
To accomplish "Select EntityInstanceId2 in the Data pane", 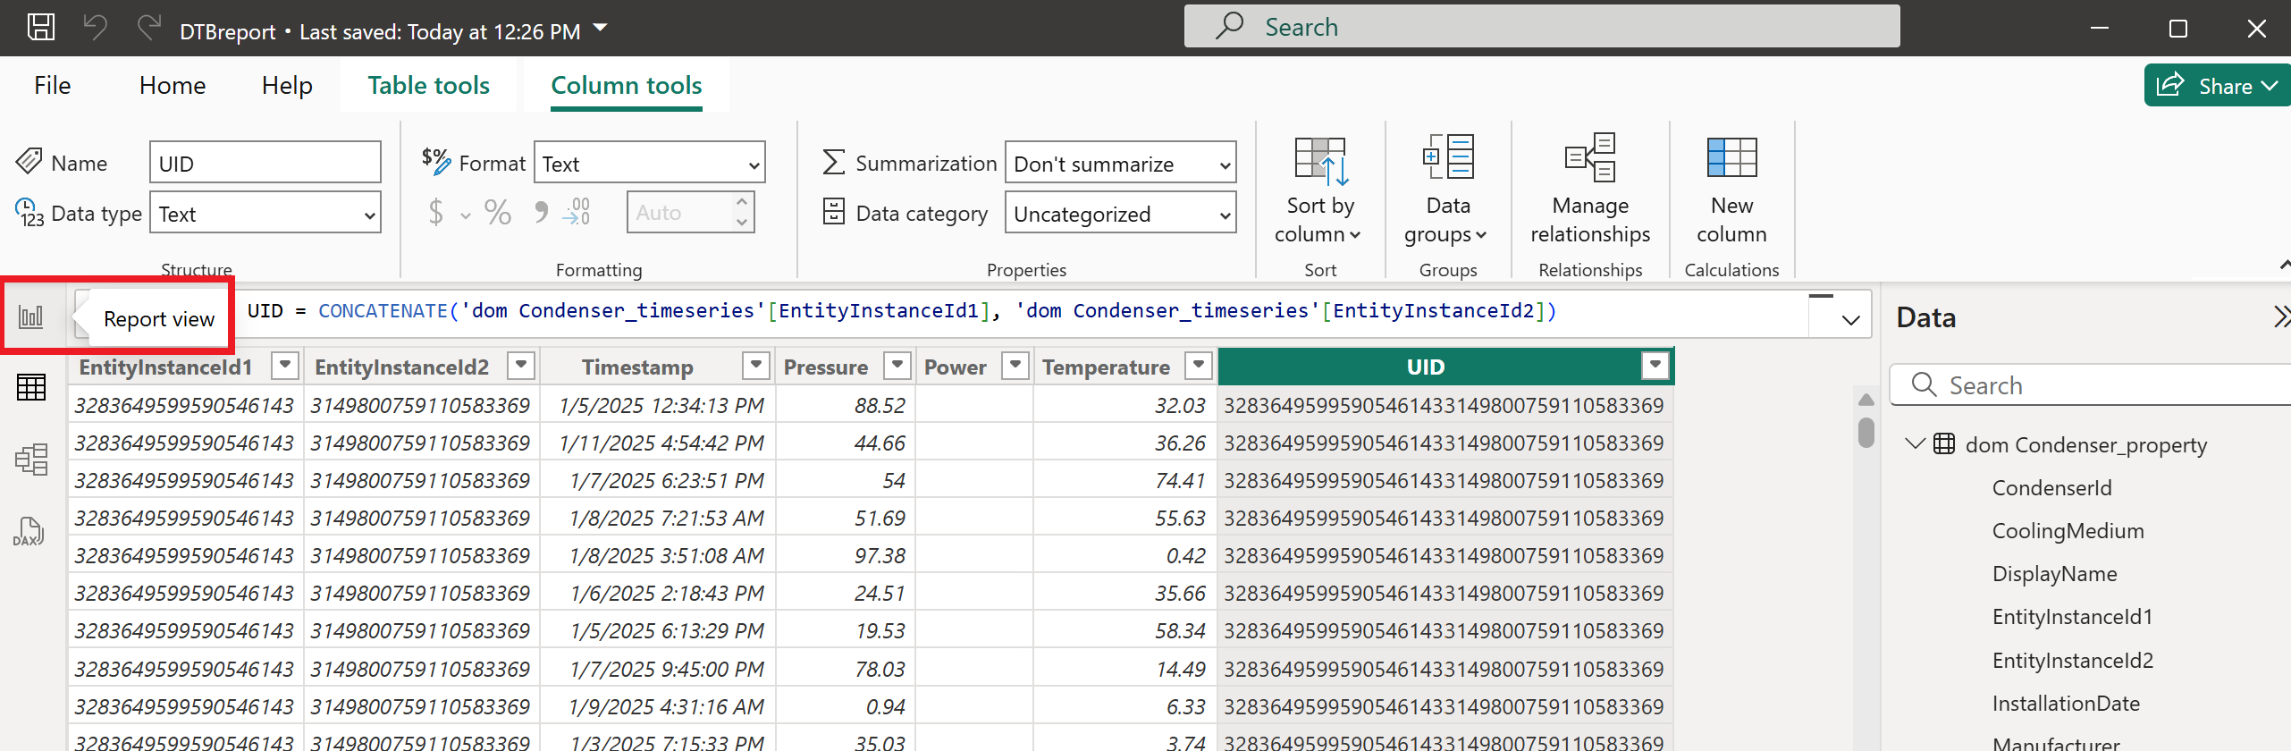I will (2073, 660).
